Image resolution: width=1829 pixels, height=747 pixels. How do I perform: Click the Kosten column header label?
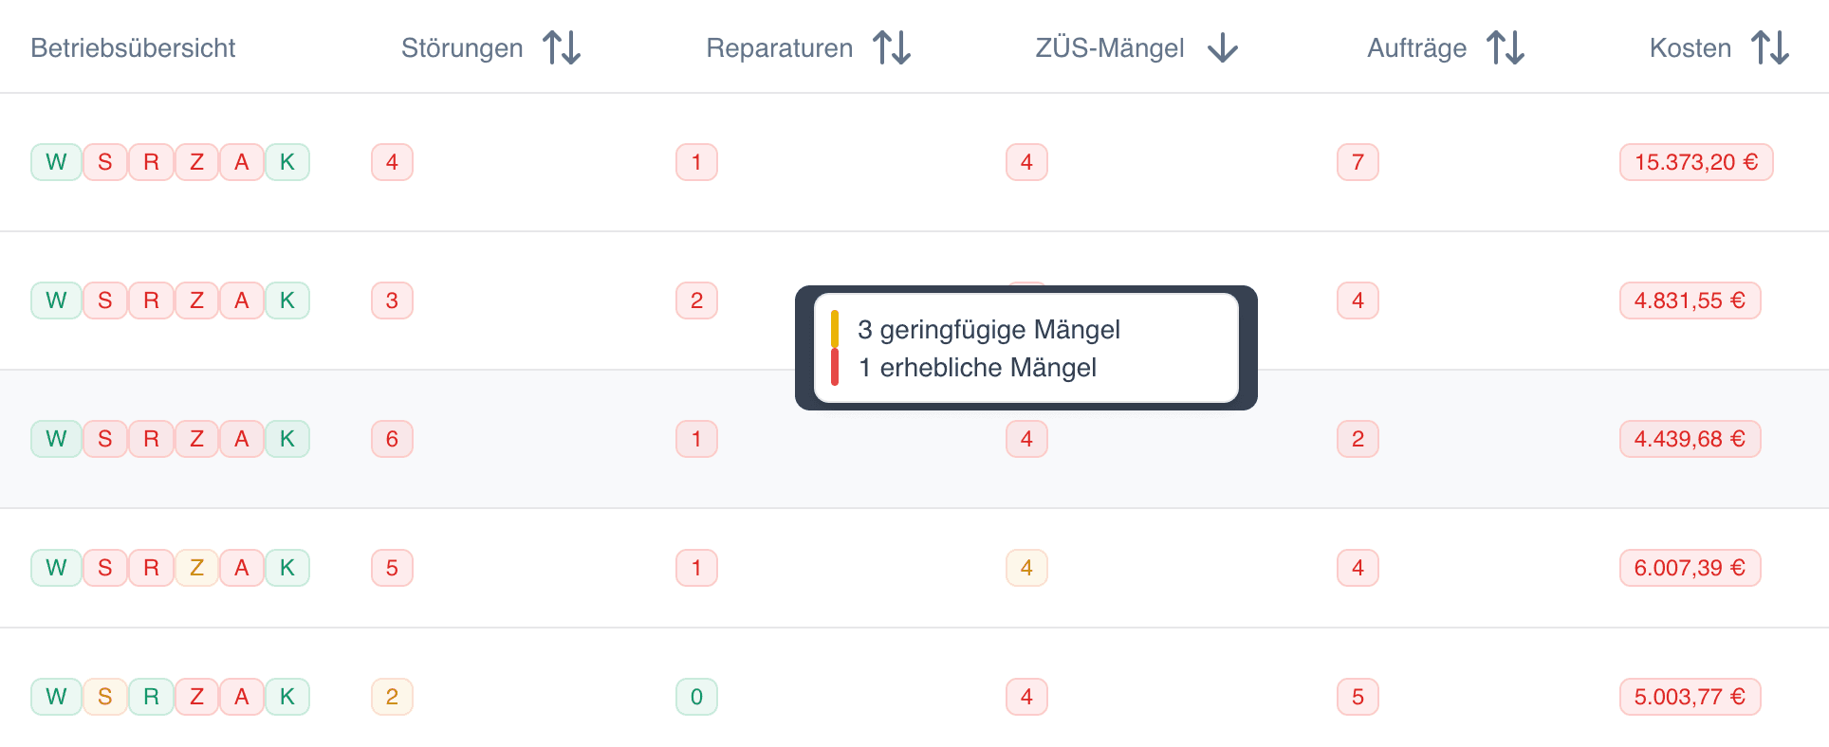[x=1690, y=48]
